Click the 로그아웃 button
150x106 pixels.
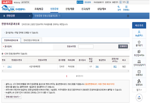(x=80, y=2)
